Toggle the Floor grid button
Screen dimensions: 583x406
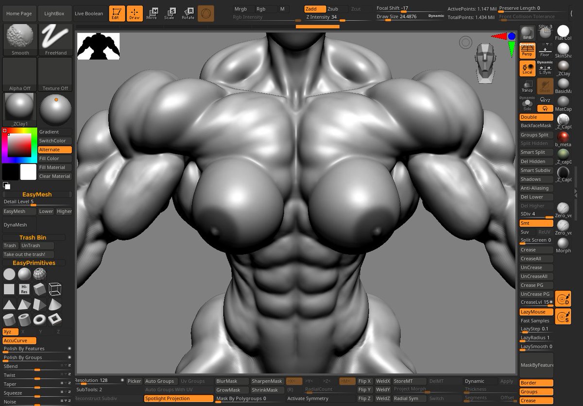(545, 50)
